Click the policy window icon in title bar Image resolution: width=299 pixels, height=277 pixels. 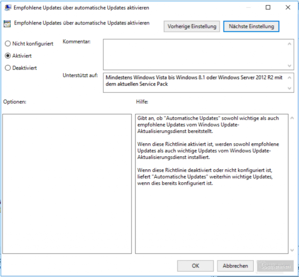coord(8,8)
